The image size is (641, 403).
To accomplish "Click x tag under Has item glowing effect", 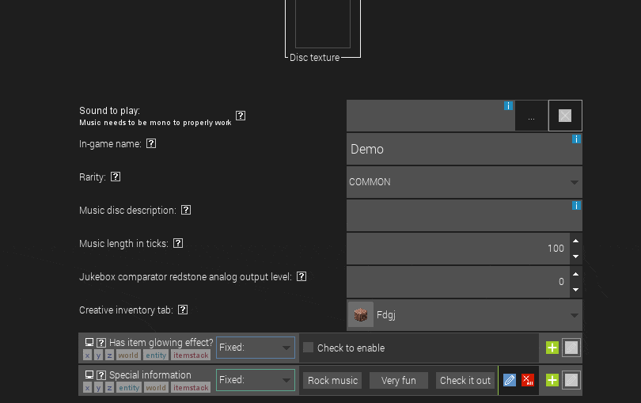I will coord(88,355).
